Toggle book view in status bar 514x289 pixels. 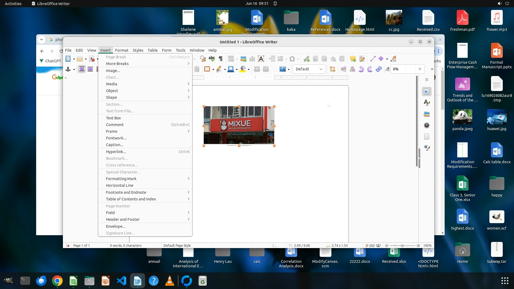pyautogui.click(x=378, y=245)
